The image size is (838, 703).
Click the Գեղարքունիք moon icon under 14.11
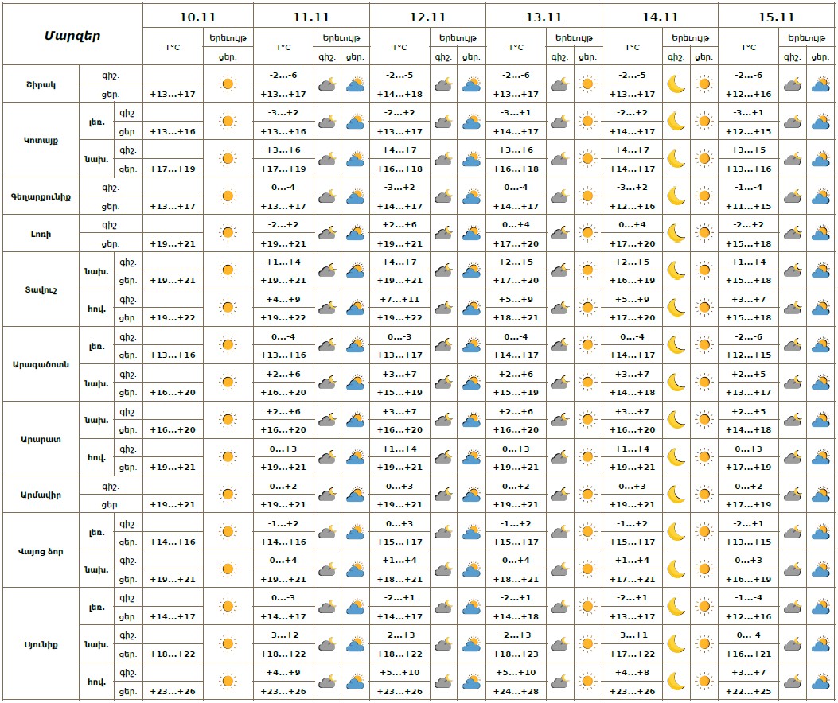tap(676, 196)
